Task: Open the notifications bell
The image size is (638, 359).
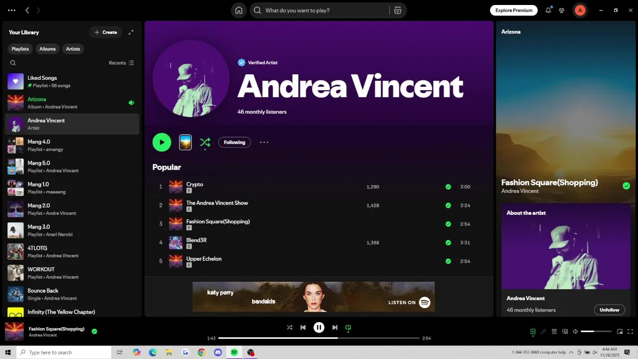Action: pos(548,10)
